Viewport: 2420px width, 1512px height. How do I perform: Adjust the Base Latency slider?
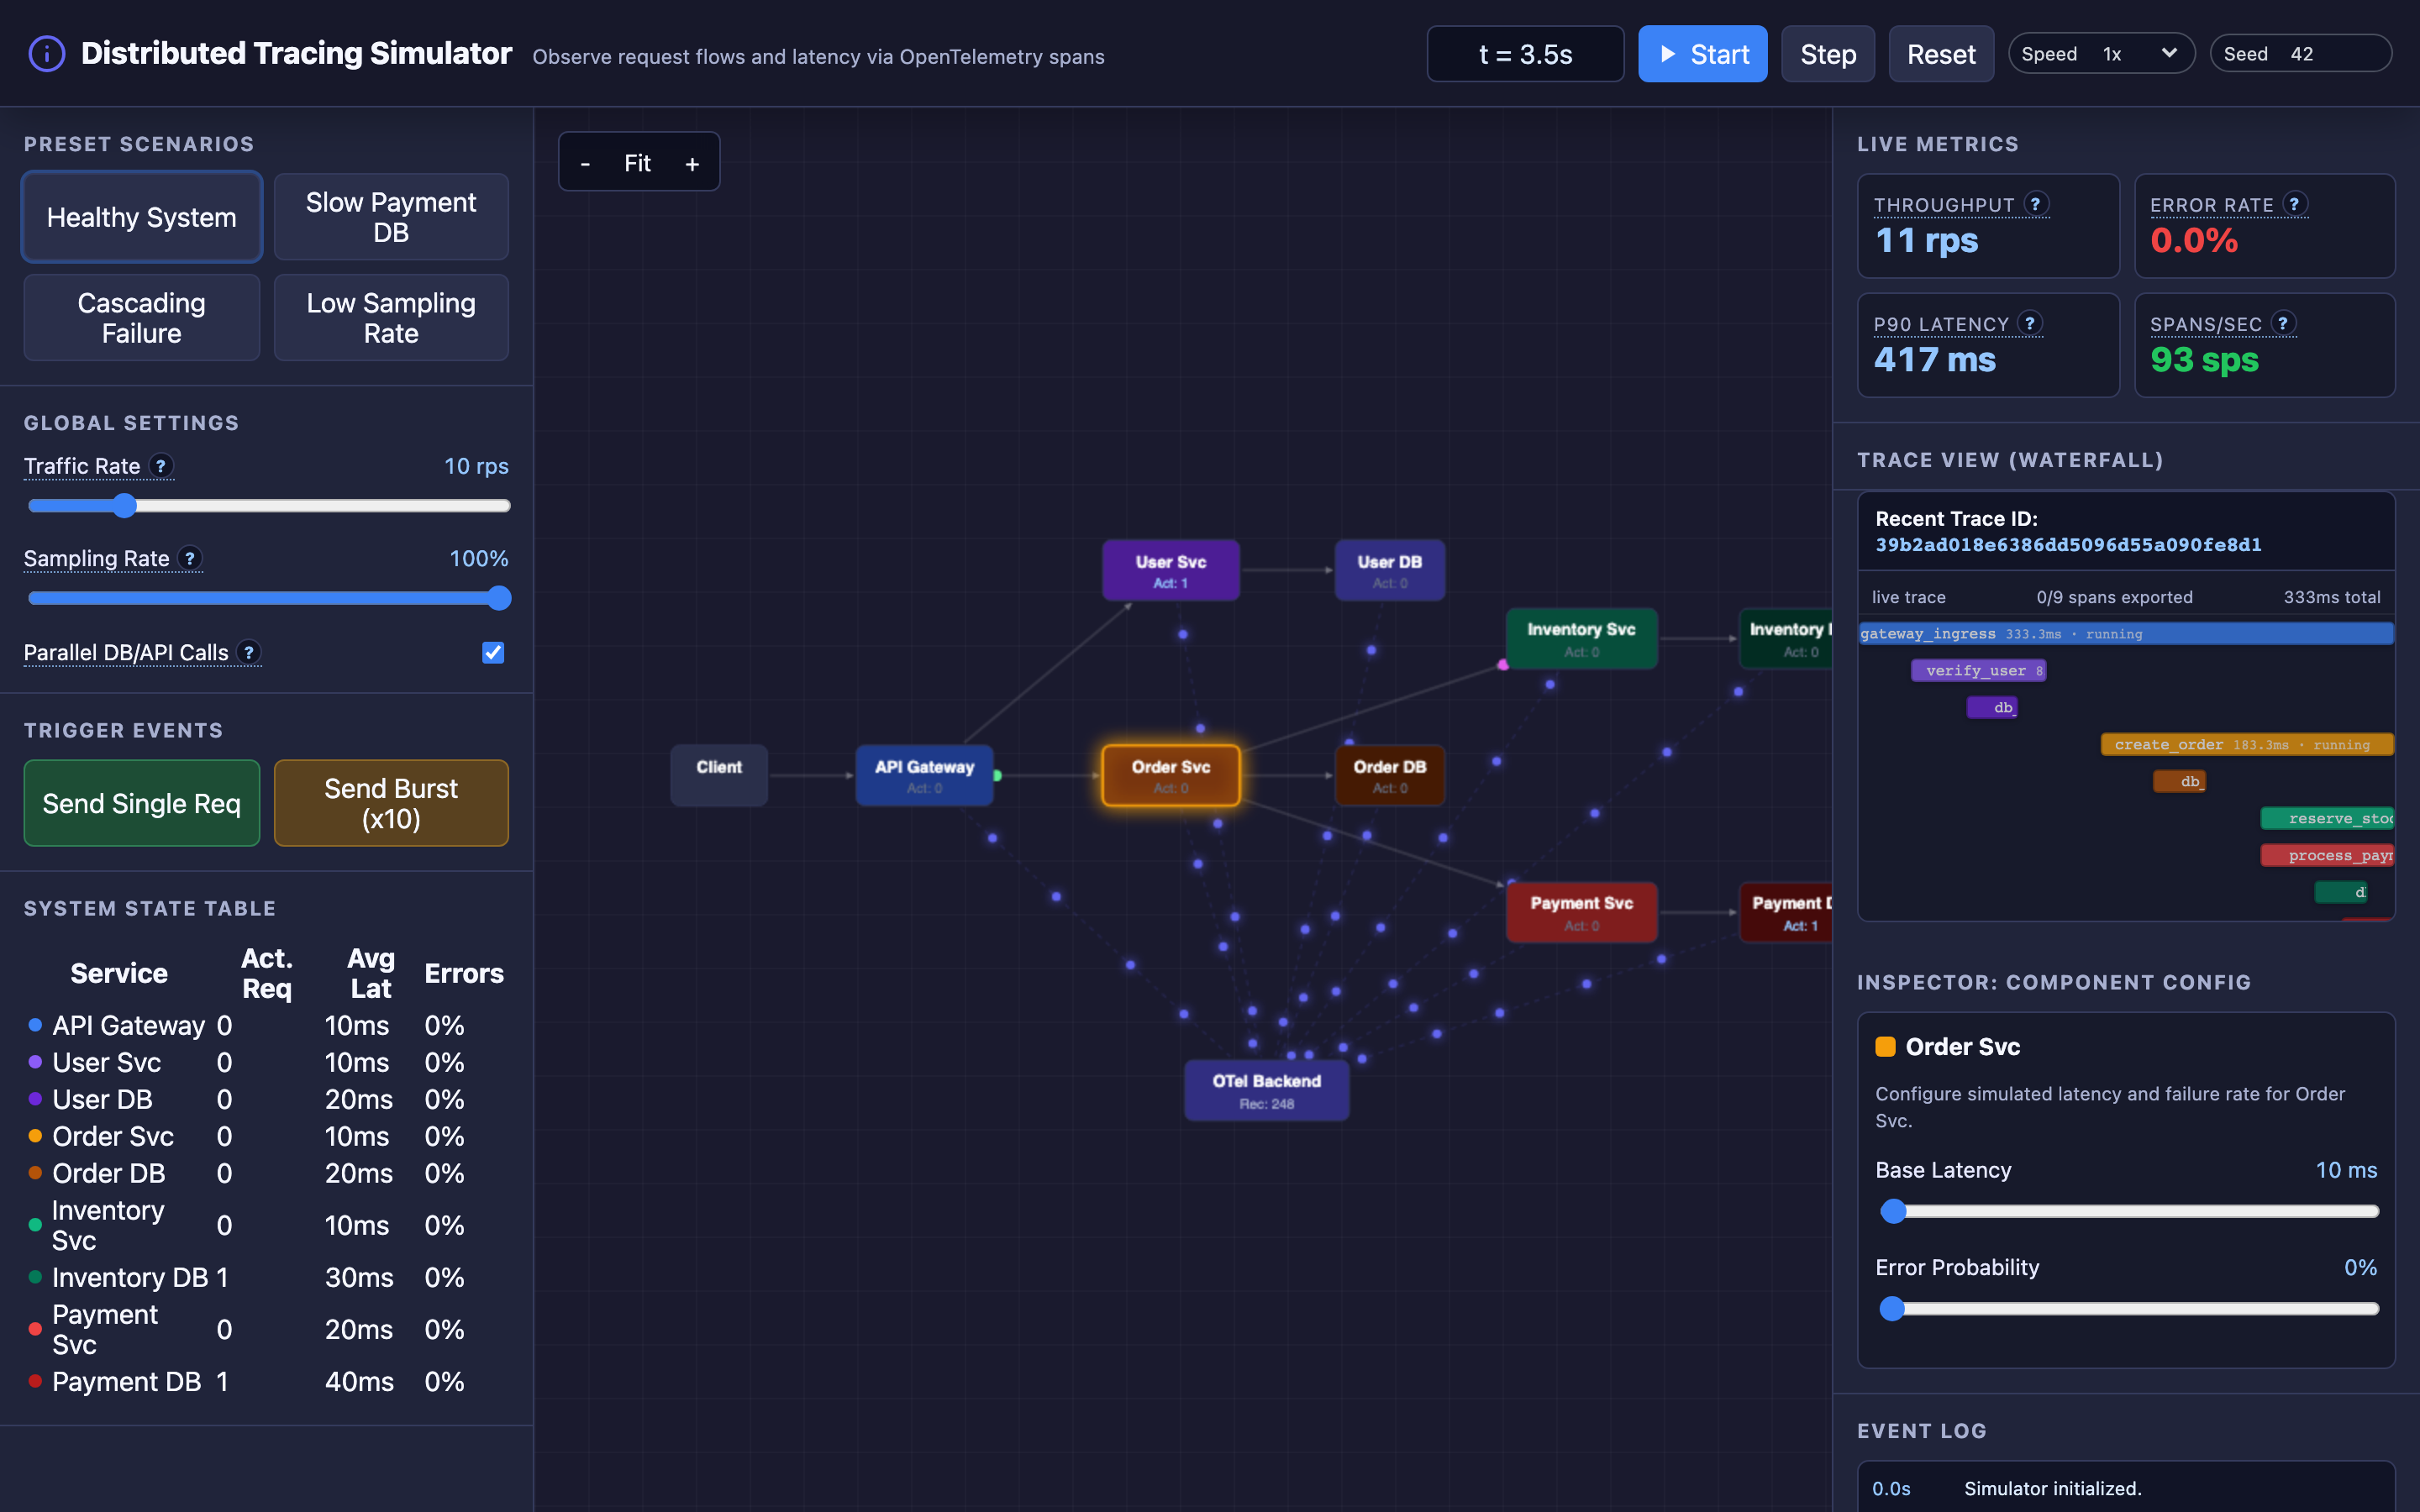[2129, 1211]
